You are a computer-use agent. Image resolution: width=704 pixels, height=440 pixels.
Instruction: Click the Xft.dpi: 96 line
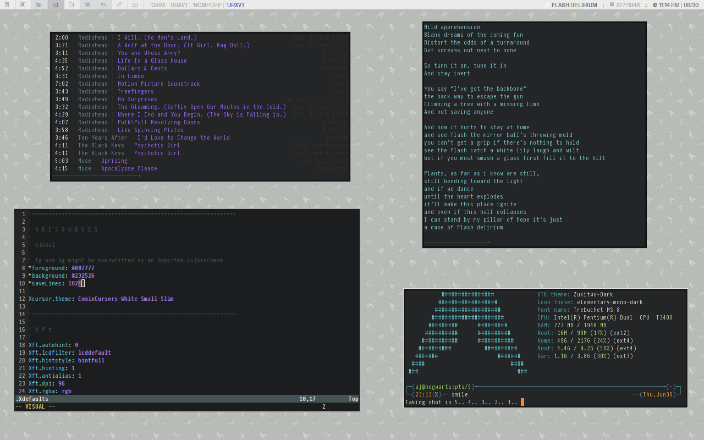coord(47,383)
